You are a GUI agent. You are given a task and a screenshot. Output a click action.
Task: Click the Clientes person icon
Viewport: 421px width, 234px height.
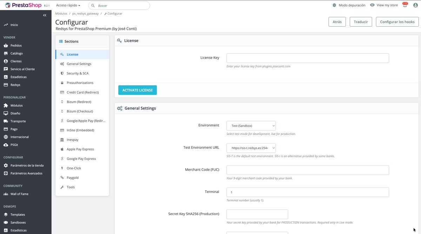[6, 61]
